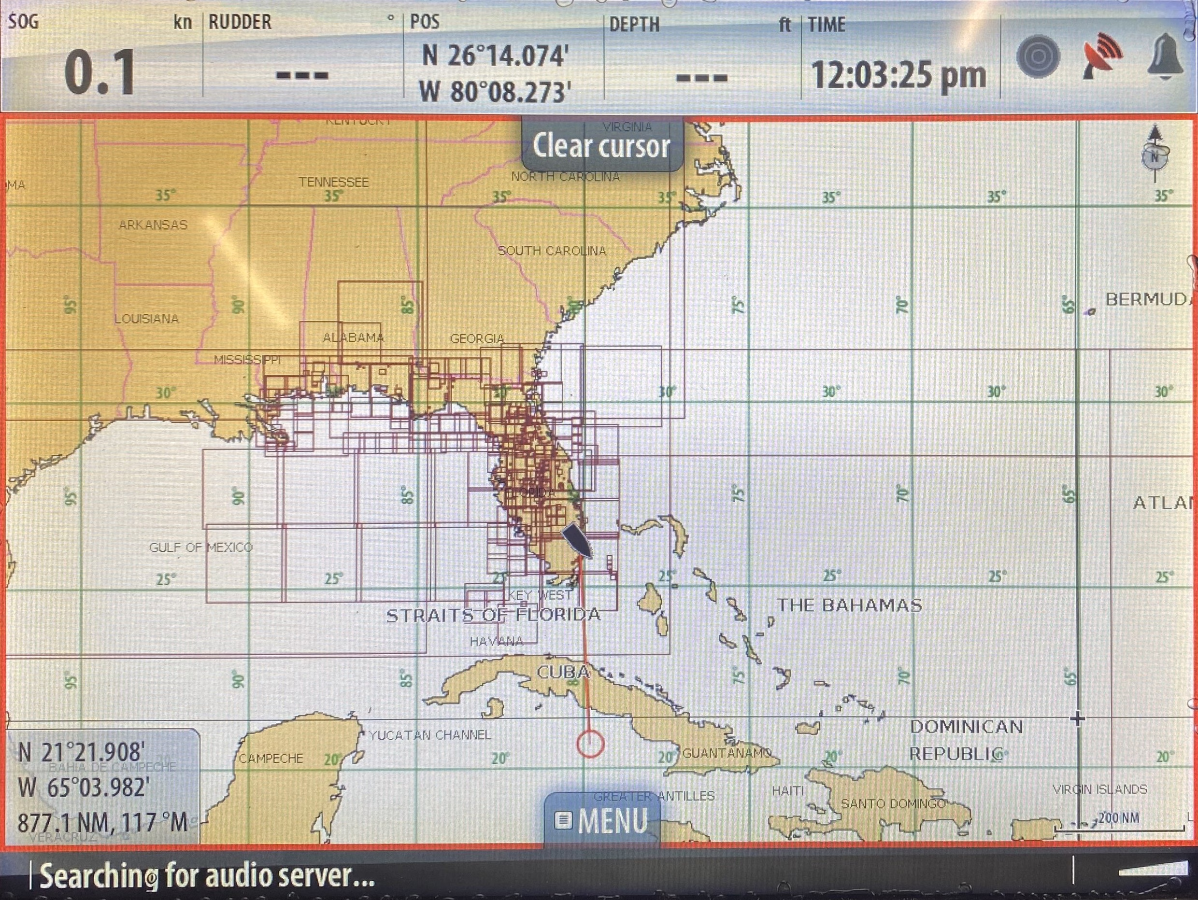This screenshot has height=900, width=1198.
Task: Click THE BAHAMAS label on chart
Action: 849,605
